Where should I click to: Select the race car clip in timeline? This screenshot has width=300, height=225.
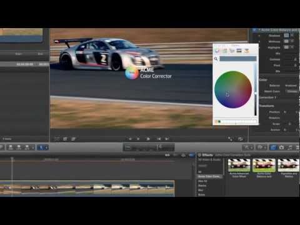(87, 189)
